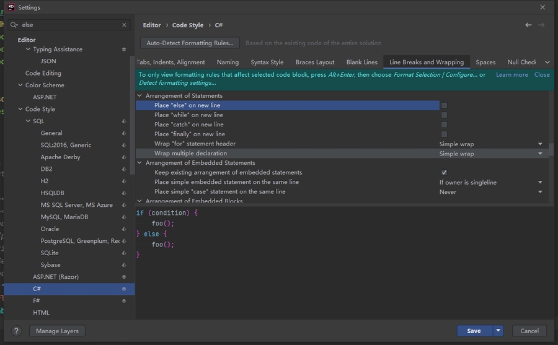The height and width of the screenshot is (345, 558).
Task: Clear the settings search field text
Action: pos(124,25)
